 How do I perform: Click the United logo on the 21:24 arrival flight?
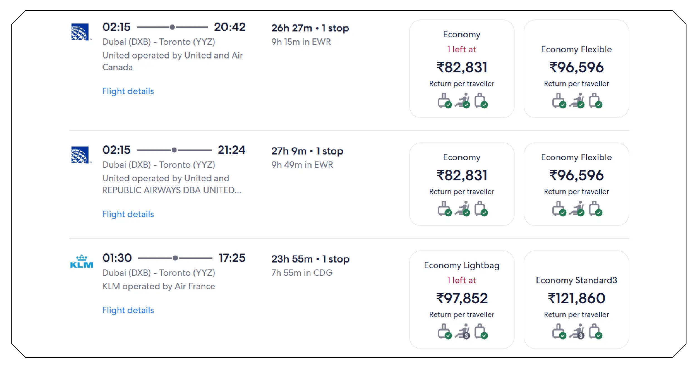click(80, 155)
